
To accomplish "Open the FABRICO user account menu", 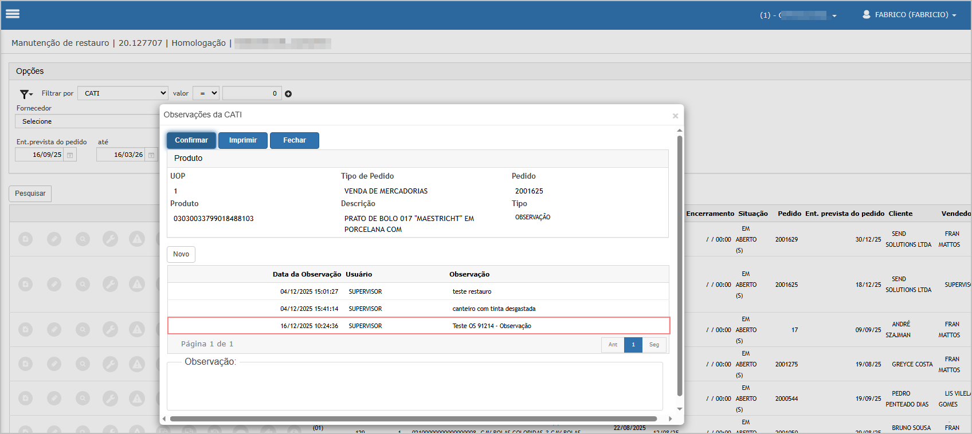I will (910, 15).
